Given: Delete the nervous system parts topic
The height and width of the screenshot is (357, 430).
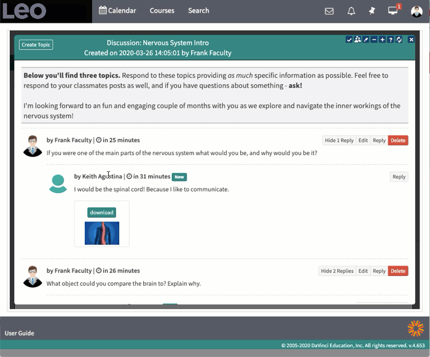Looking at the screenshot, I should [398, 140].
